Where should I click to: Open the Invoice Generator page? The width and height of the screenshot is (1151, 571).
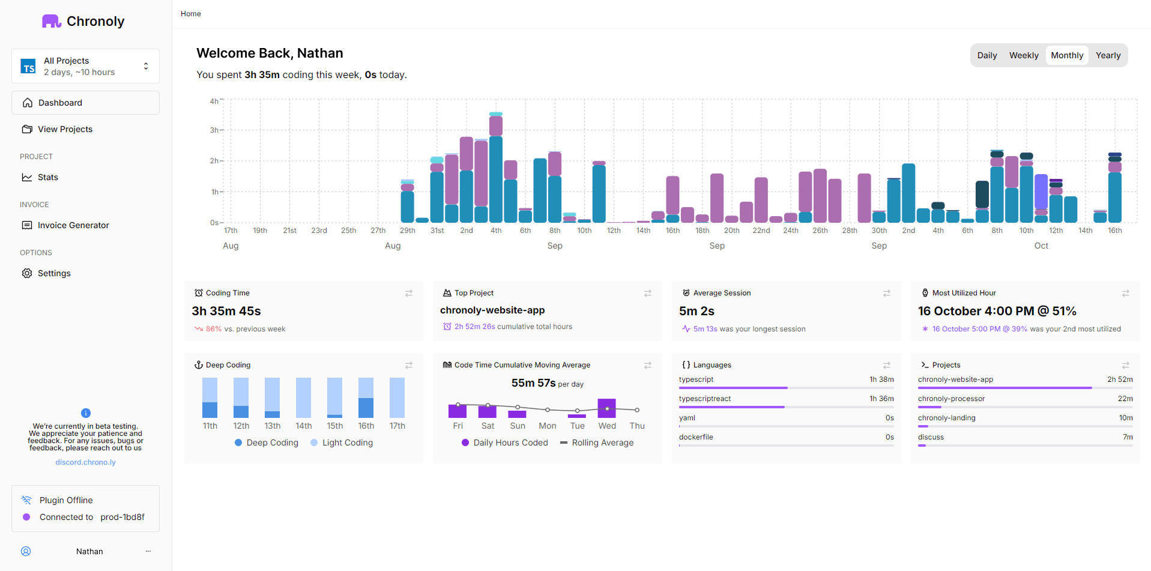[73, 225]
